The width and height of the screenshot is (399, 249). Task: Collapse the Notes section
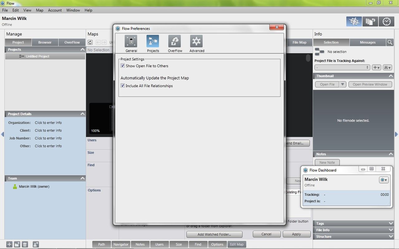point(391,154)
